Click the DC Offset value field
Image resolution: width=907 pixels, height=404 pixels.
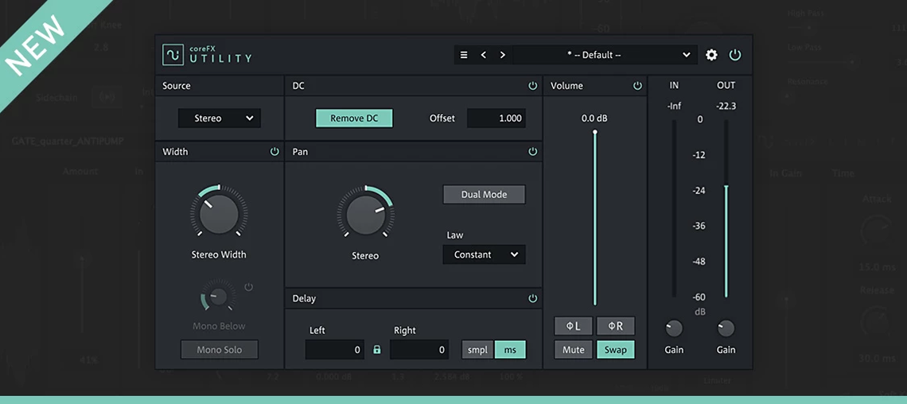click(496, 118)
